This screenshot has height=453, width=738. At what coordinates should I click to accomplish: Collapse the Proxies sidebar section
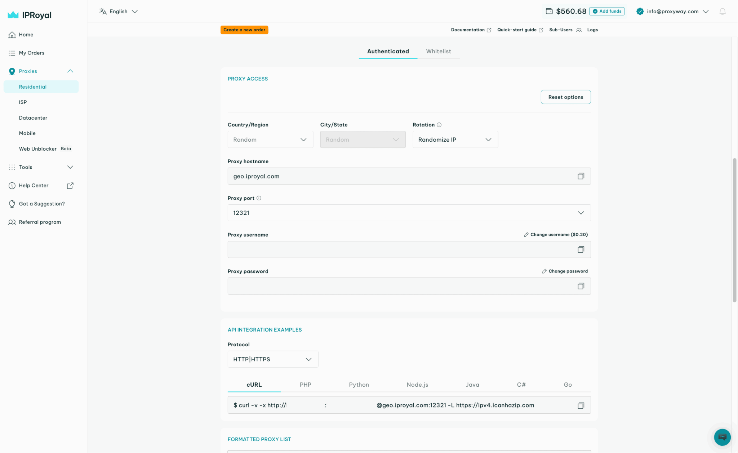coord(70,71)
